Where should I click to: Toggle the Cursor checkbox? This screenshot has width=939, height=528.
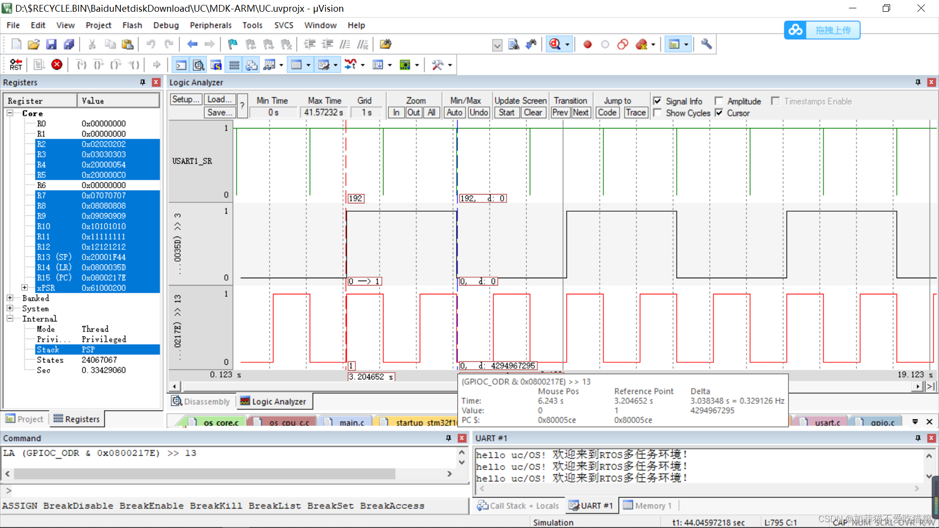(719, 113)
